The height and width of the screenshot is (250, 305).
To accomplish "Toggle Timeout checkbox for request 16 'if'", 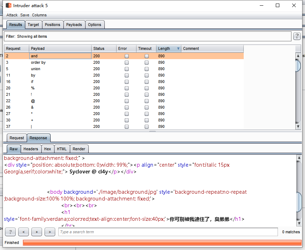I will coord(147,82).
